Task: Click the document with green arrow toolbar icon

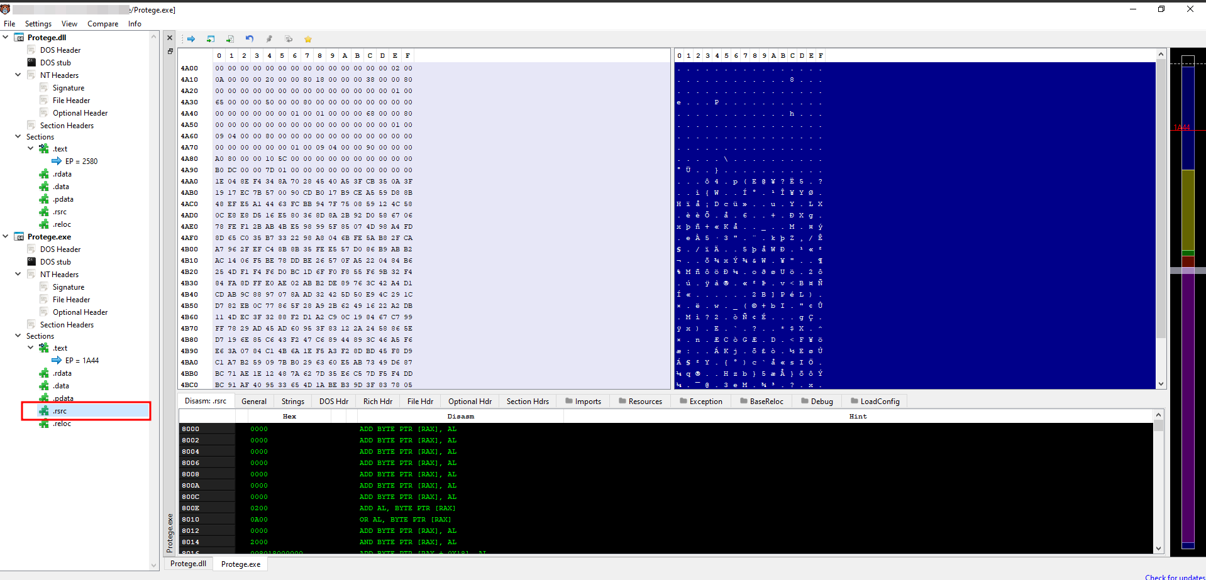Action: pos(230,39)
